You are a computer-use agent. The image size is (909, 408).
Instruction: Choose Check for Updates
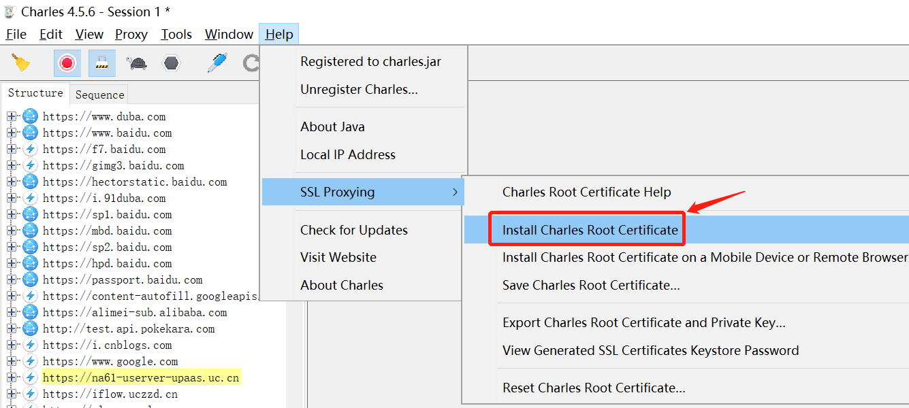(x=354, y=231)
